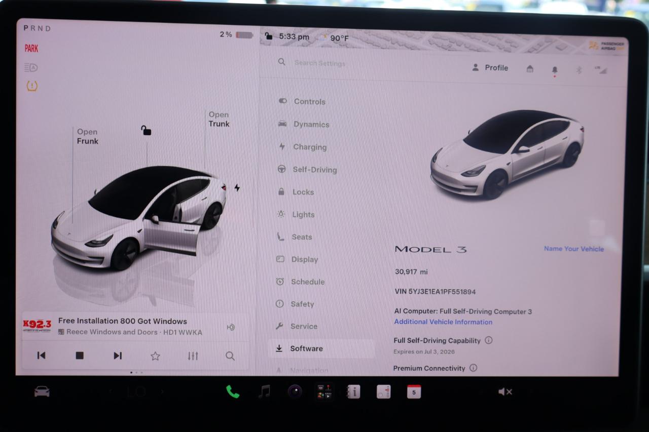Tap the PARK gear indicator

click(31, 48)
